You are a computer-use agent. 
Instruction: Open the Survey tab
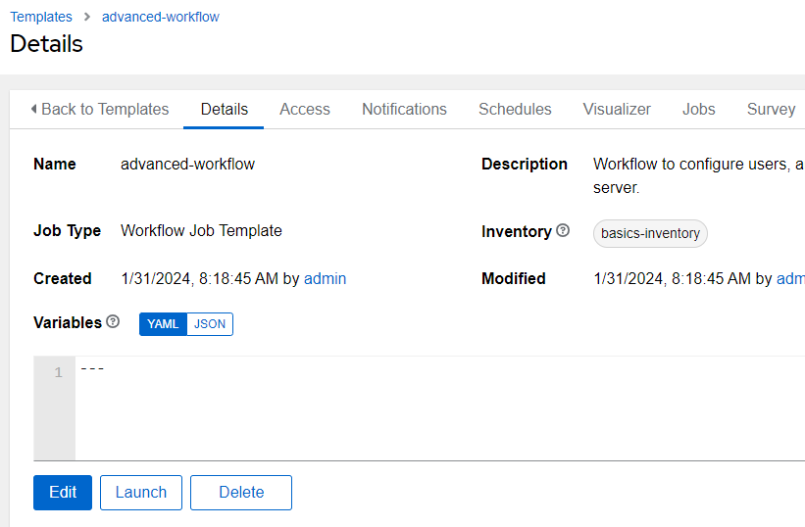point(771,109)
